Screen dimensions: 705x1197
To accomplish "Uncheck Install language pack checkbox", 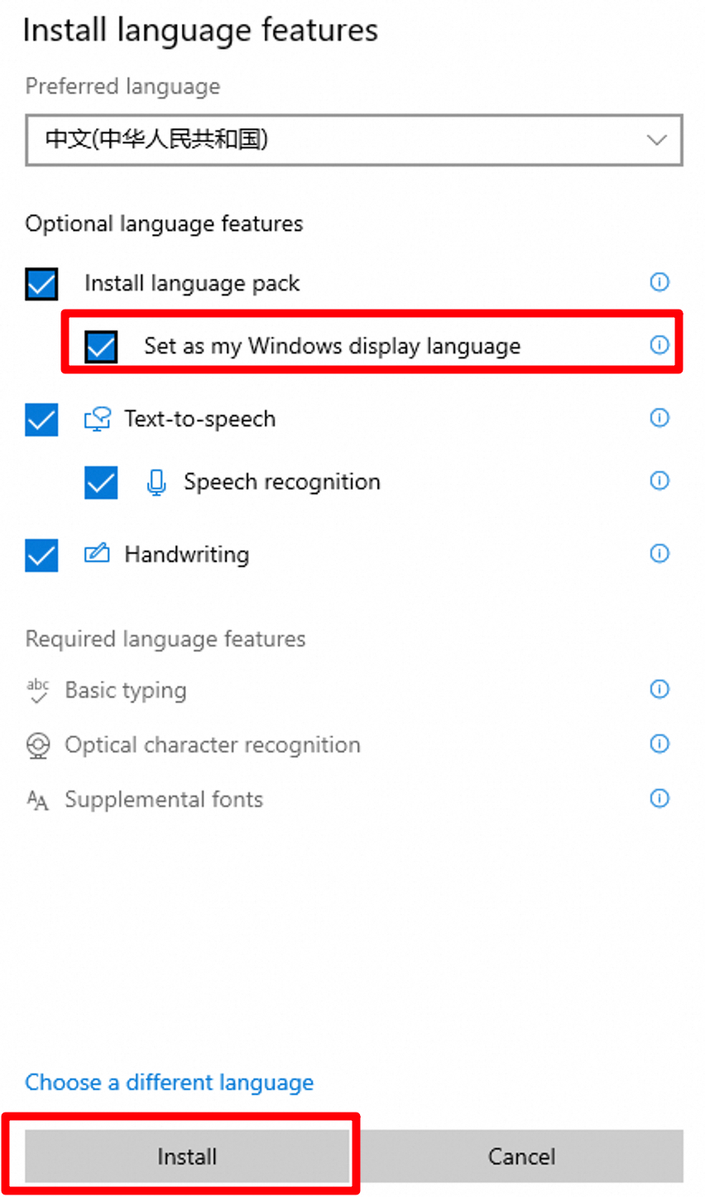I will tap(41, 284).
